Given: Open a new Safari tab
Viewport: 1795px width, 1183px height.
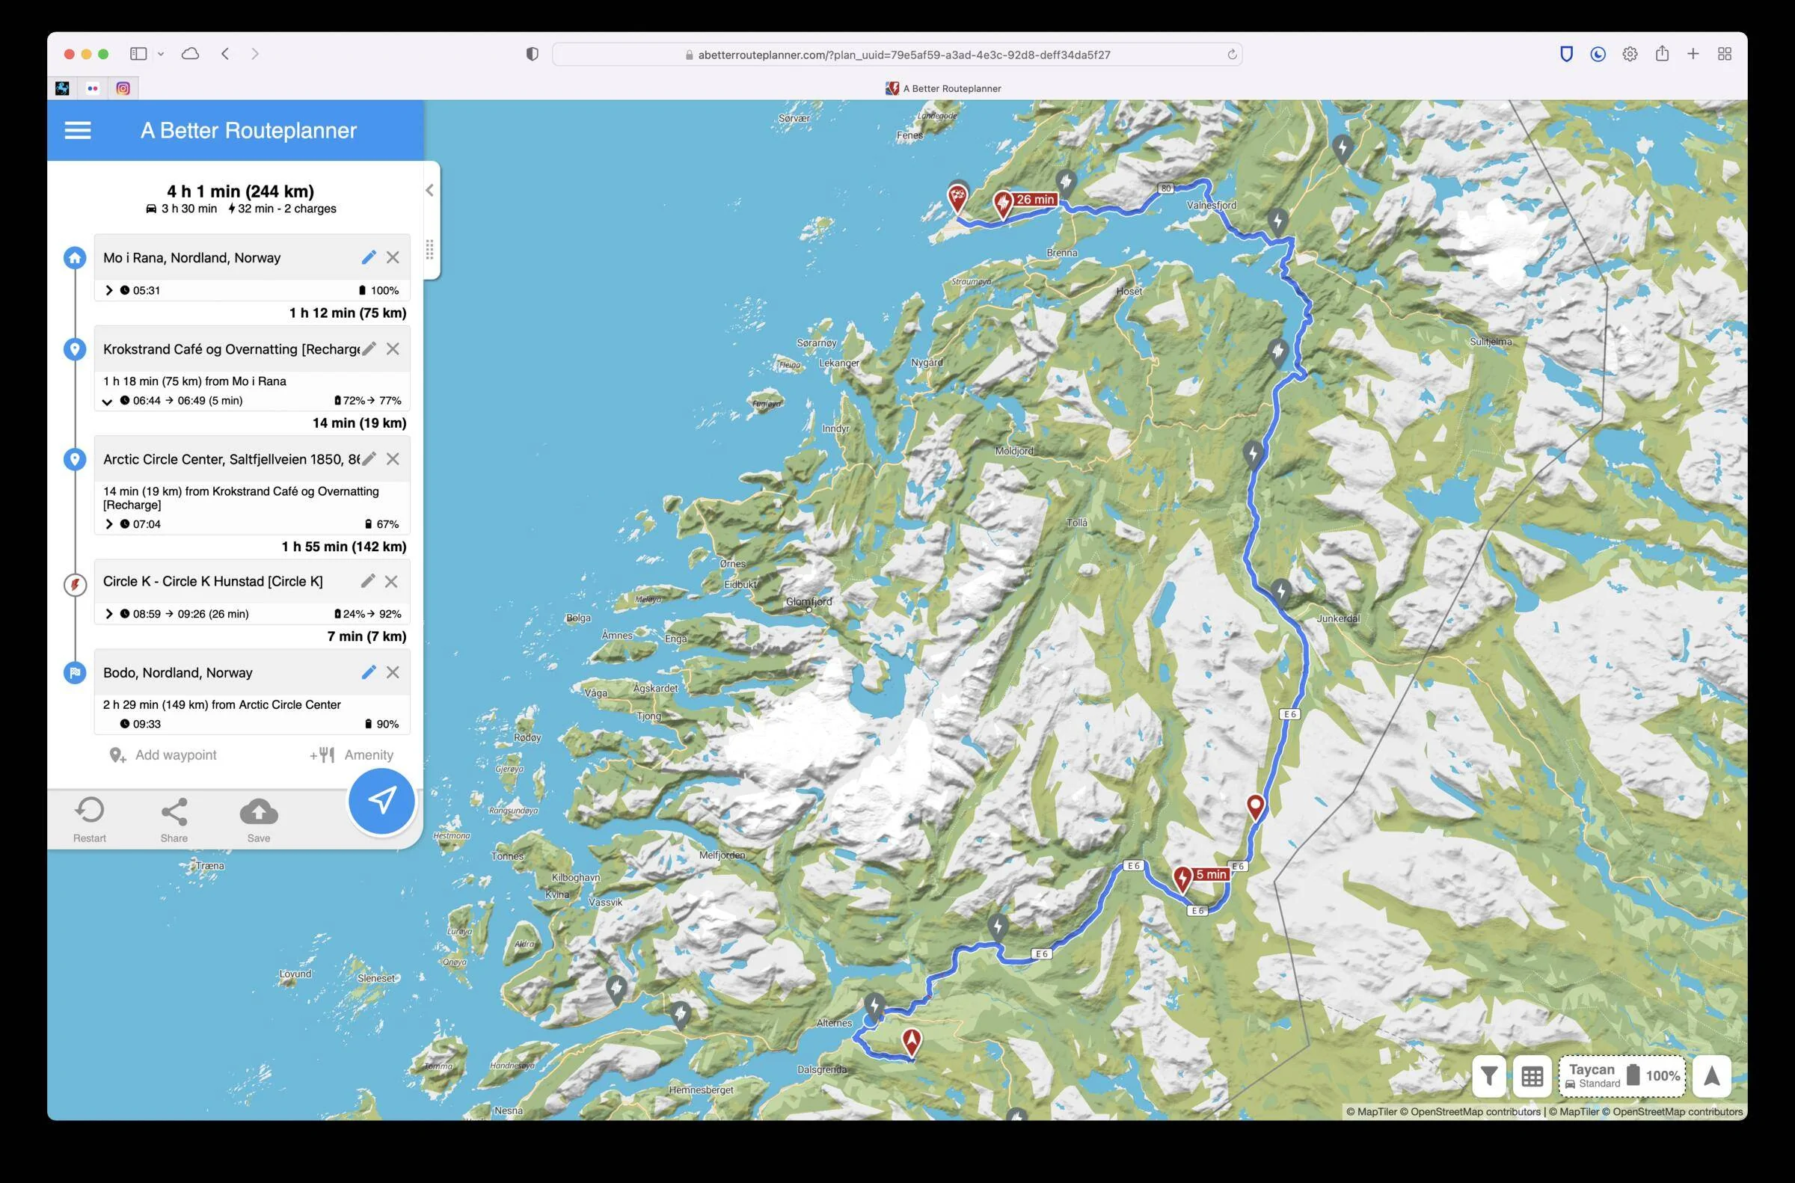Looking at the screenshot, I should [x=1693, y=54].
